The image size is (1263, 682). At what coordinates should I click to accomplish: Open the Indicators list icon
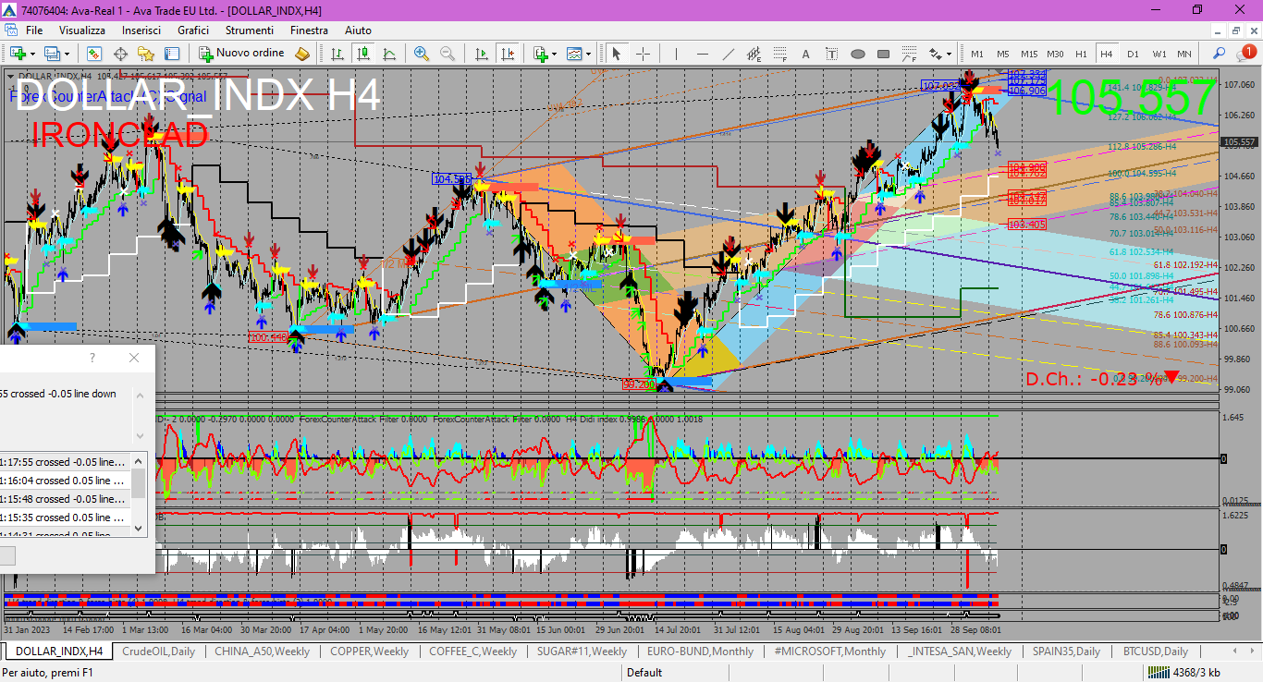pos(540,54)
